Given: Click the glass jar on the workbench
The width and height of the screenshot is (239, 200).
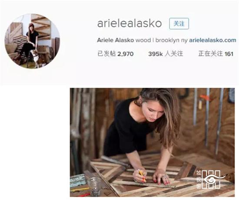Looking at the screenshot, I should click(94, 187).
